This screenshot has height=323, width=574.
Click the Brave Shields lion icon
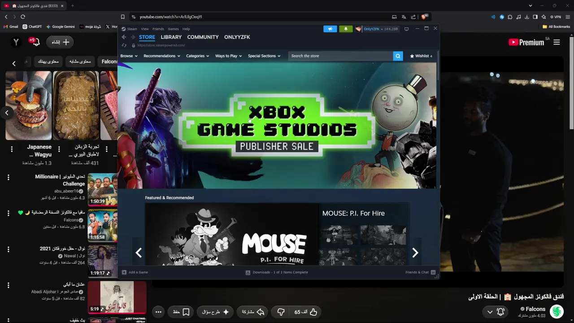424,17
